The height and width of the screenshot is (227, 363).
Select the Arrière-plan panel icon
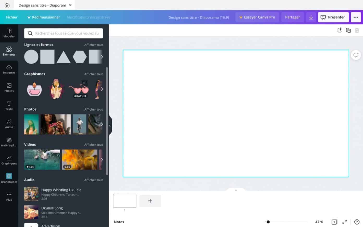(x=9, y=142)
